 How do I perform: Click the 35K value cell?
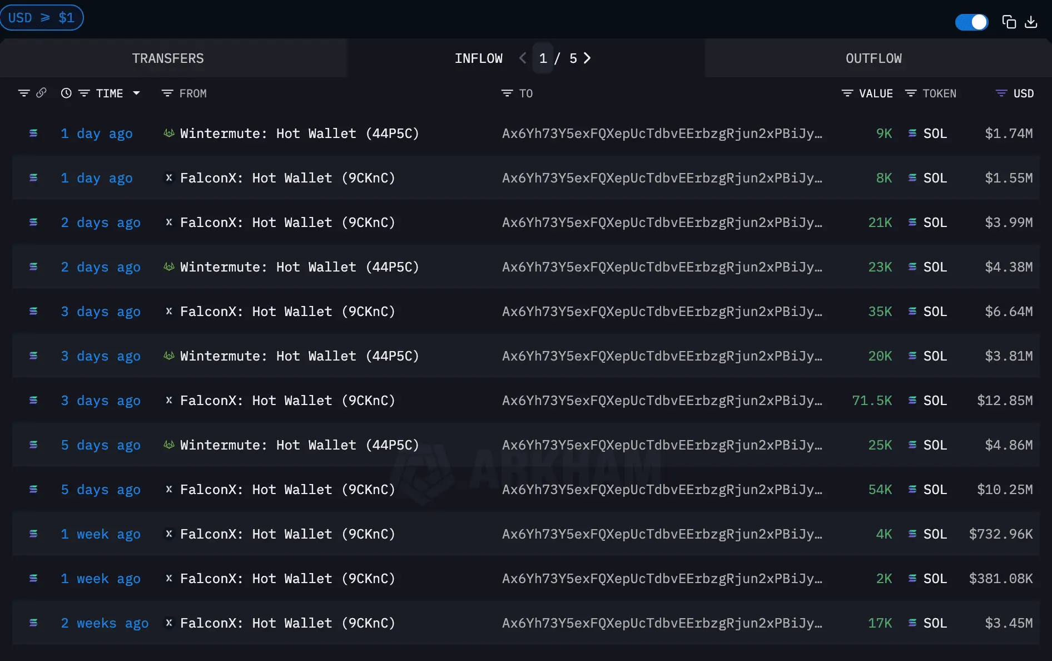tap(880, 312)
